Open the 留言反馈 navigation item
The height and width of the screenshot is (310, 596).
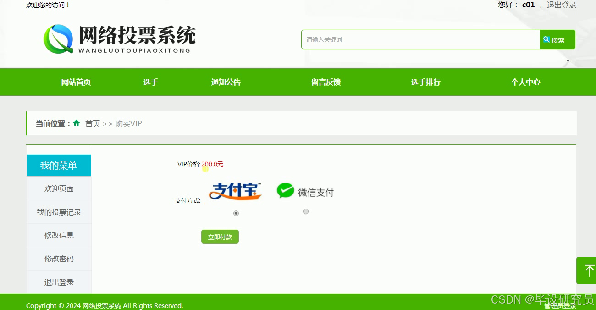[326, 83]
